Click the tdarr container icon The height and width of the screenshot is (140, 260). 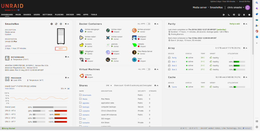click(x=134, y=60)
